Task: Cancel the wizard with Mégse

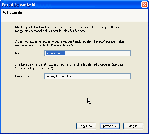Action: (133, 126)
